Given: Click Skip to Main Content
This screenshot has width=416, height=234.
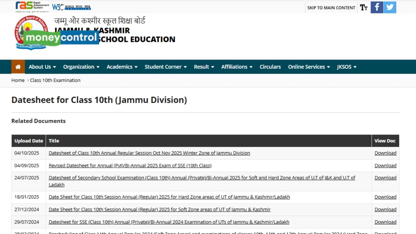Looking at the screenshot, I should pos(331,7).
